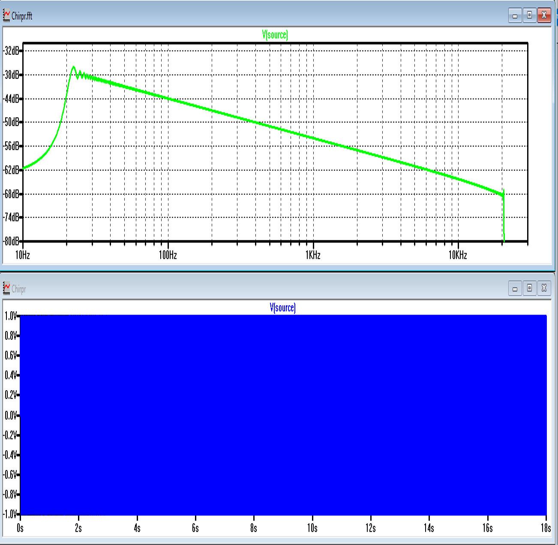
Task: Click the Chirpr title of lower window
Action: click(x=19, y=289)
